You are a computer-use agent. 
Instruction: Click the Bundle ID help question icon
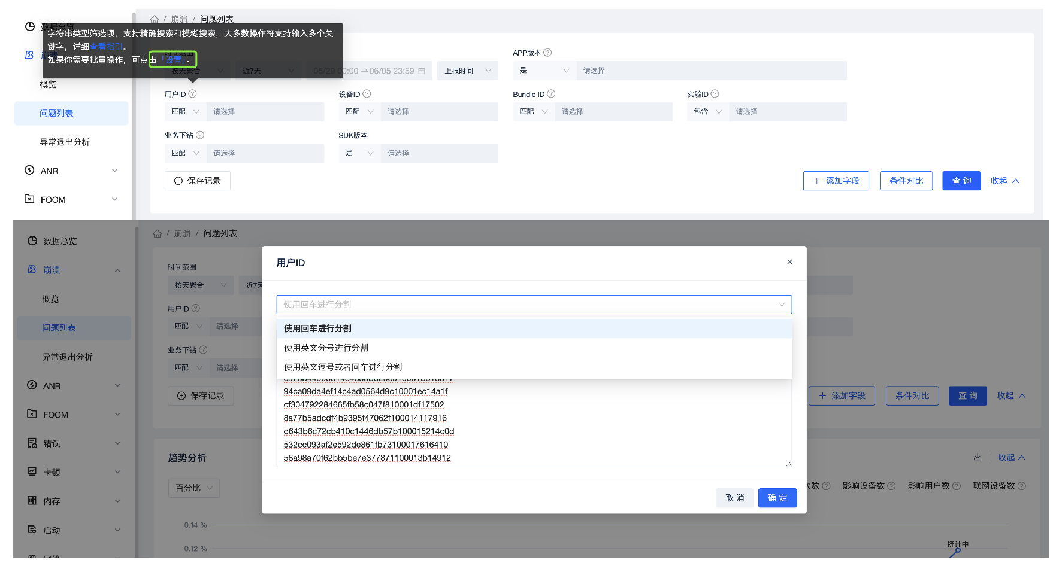point(551,94)
